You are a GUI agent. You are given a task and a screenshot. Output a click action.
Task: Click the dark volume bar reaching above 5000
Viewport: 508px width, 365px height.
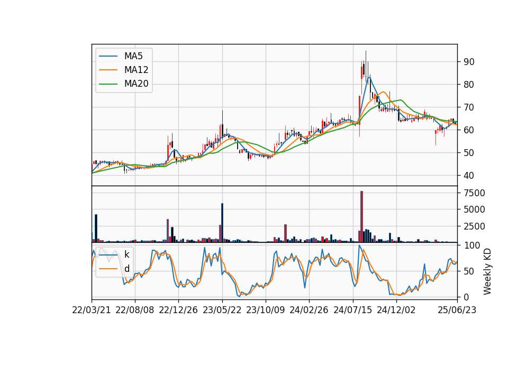[222, 223]
